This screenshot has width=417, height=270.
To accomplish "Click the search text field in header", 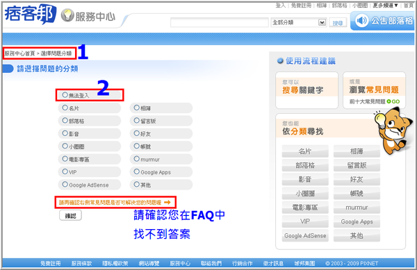I will pyautogui.click(x=220, y=23).
